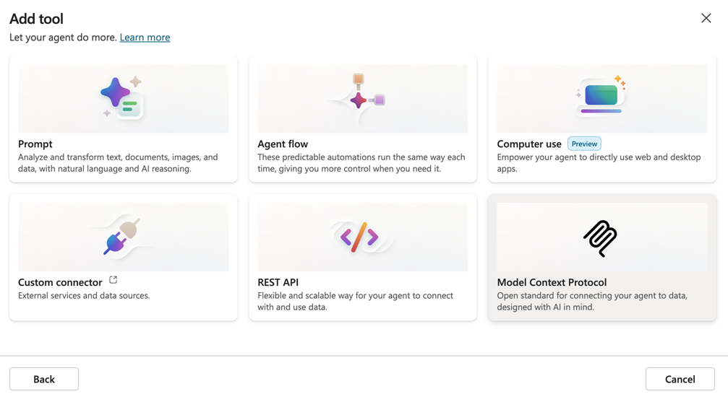728x394 pixels.
Task: Select the Custom connector plug icon
Action: 121,237
